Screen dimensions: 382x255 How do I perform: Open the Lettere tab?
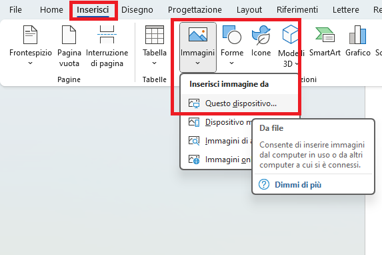point(345,10)
